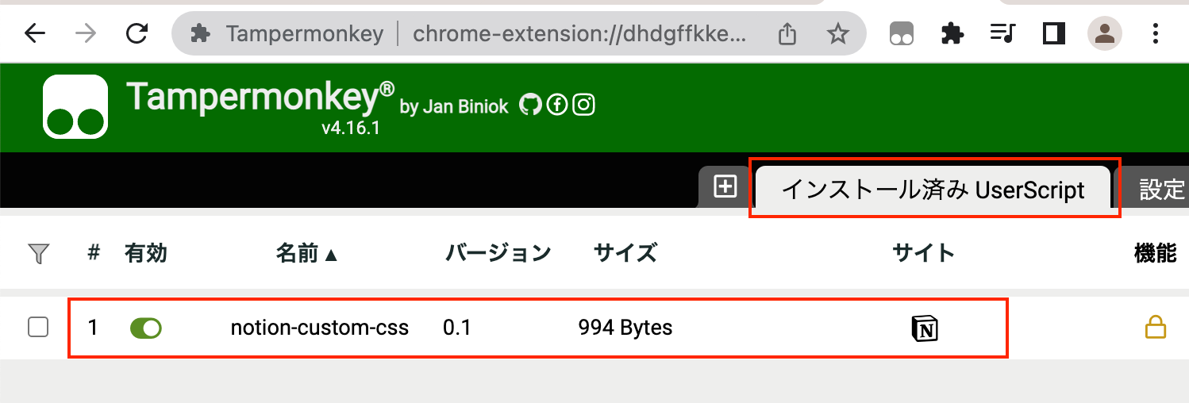Switch to the インストール済み UserScript tab

point(933,190)
